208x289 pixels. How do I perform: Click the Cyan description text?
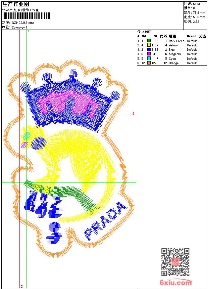(x=172, y=59)
